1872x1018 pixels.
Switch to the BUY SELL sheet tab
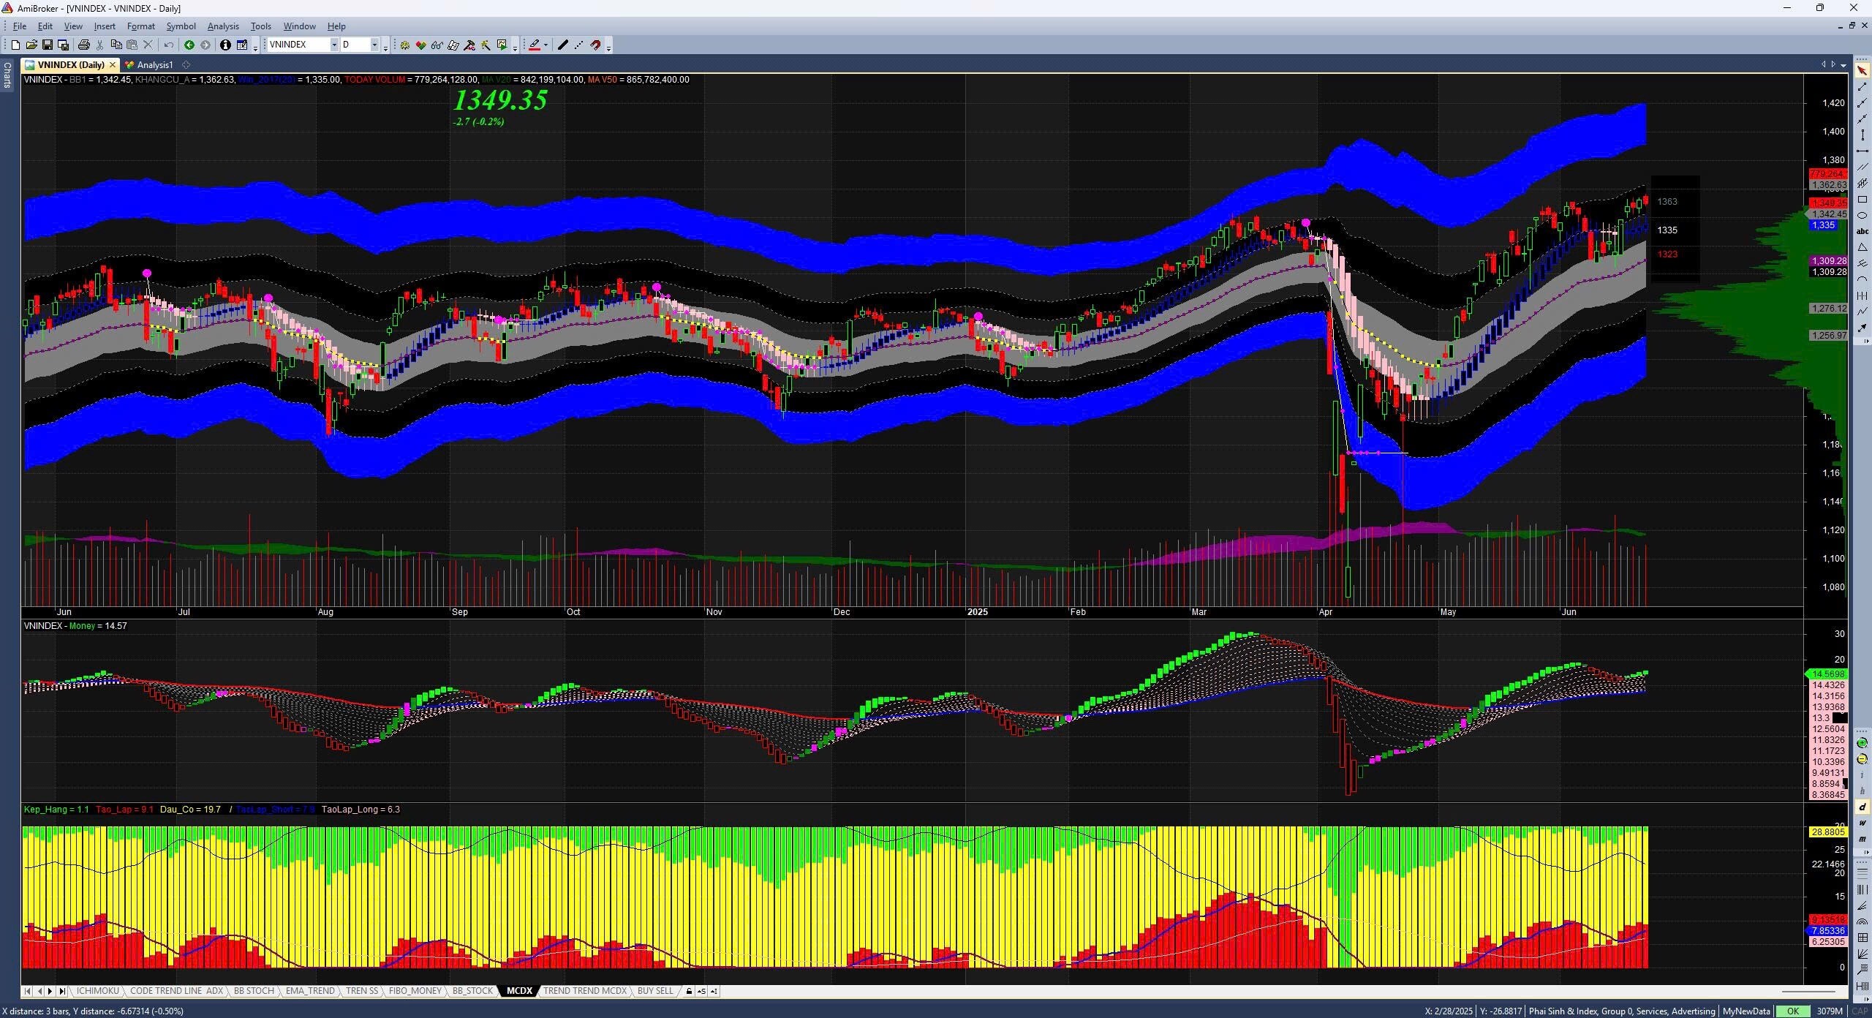point(655,991)
